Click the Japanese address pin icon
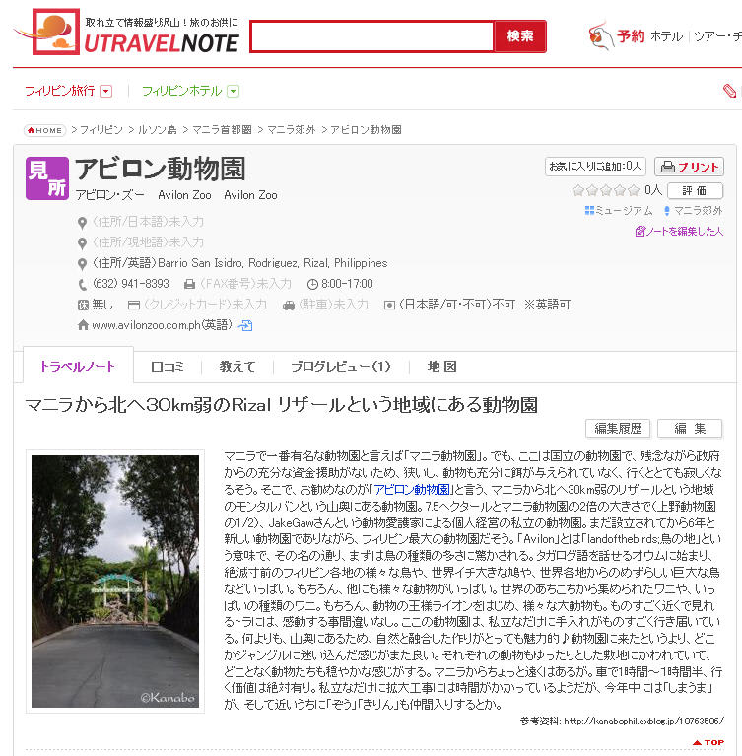The height and width of the screenshot is (756, 742). click(x=83, y=223)
